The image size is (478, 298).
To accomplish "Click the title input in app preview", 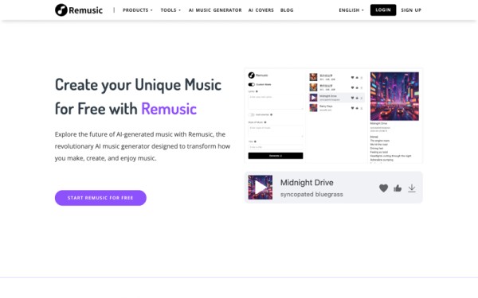I will [276, 147].
